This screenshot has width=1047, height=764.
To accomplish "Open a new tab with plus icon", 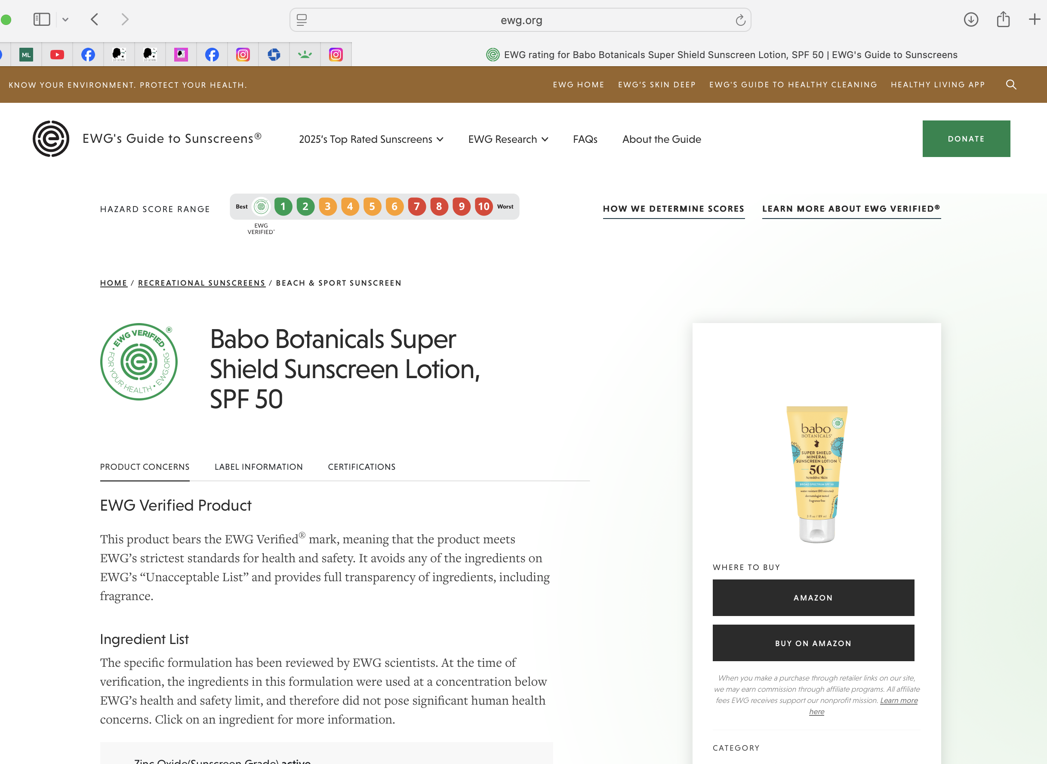I will click(x=1034, y=19).
